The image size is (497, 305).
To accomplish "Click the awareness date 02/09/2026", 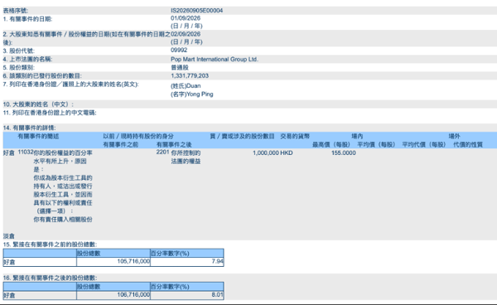I will click(x=186, y=34).
